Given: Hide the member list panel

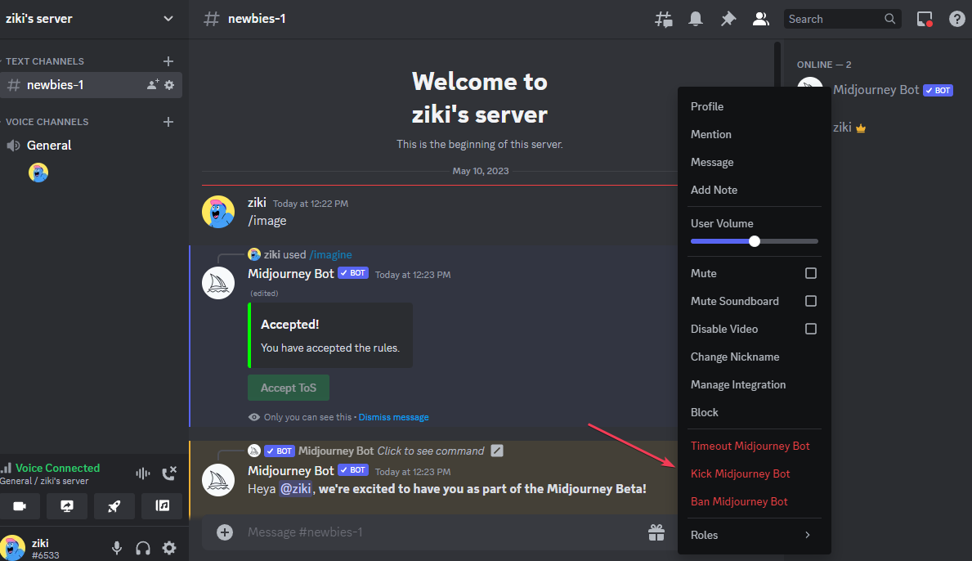Looking at the screenshot, I should (x=761, y=18).
